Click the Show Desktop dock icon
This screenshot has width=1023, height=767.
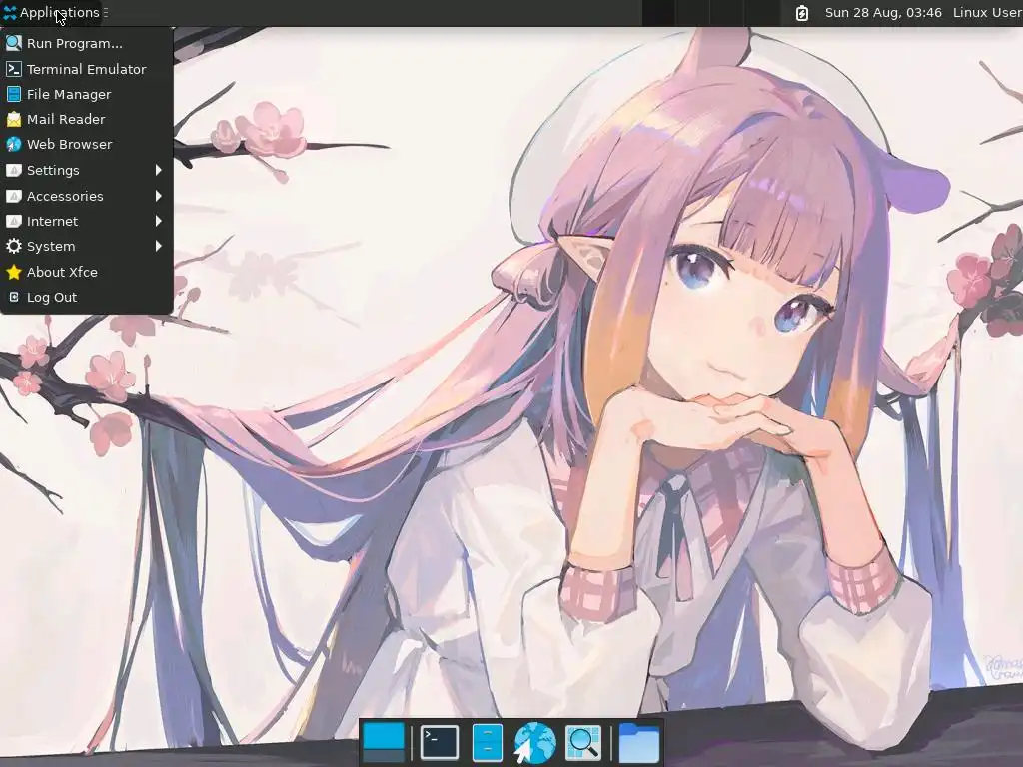tap(383, 742)
